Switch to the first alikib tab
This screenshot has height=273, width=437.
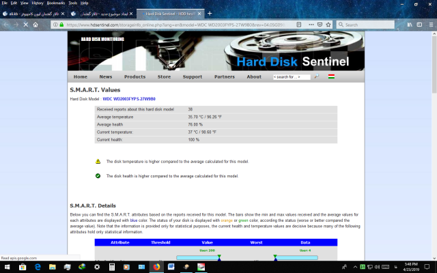pos(33,14)
